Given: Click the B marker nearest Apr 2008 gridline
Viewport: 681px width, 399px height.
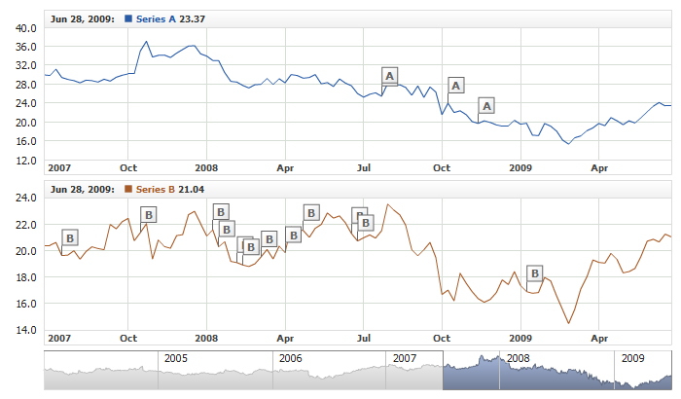Looking at the screenshot, I should (x=293, y=235).
